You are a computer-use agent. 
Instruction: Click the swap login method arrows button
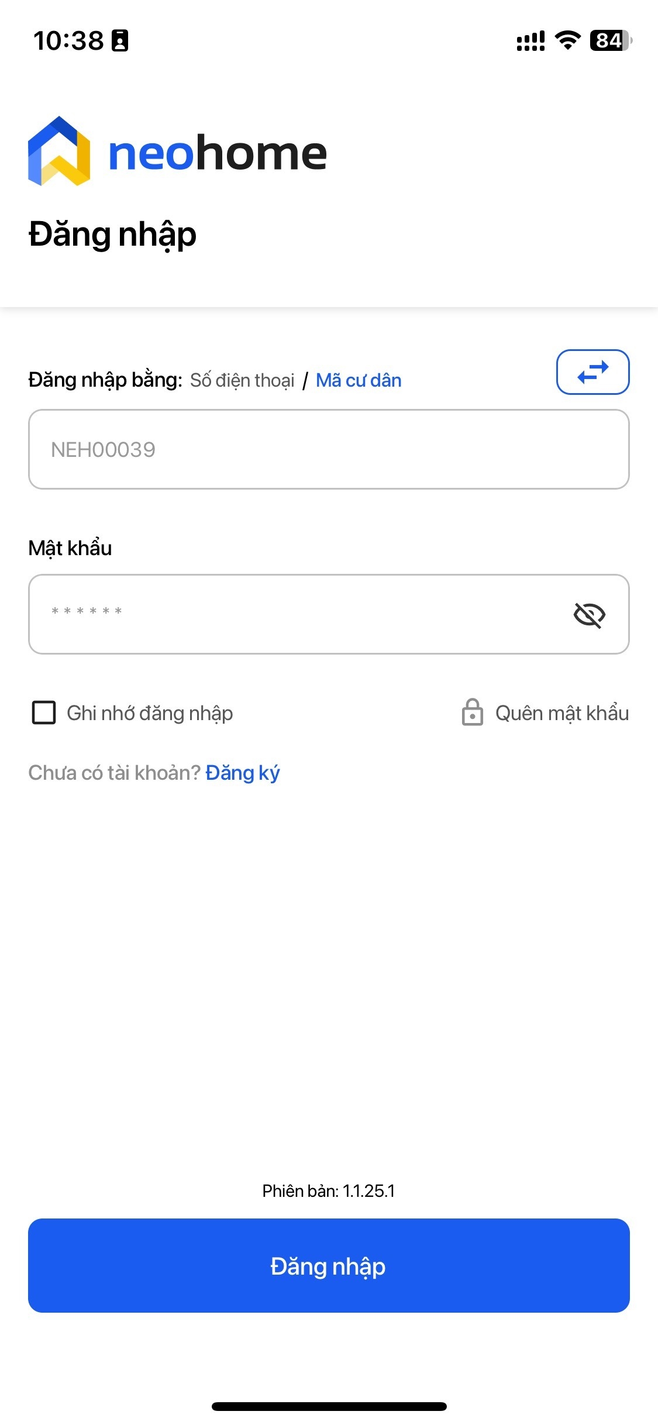592,372
